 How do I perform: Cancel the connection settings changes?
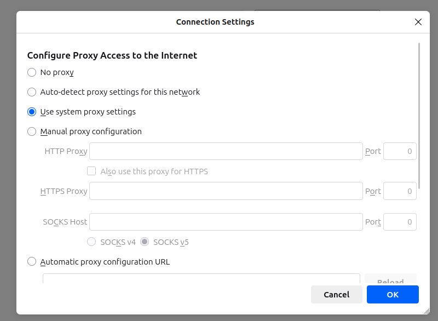click(336, 295)
